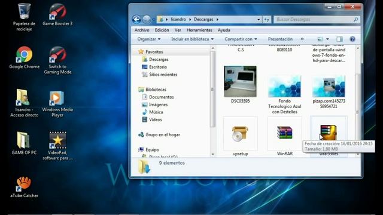Viewport: 383px width, 215px height.
Task: Select the WinRAR file icon
Action: [x=285, y=137]
